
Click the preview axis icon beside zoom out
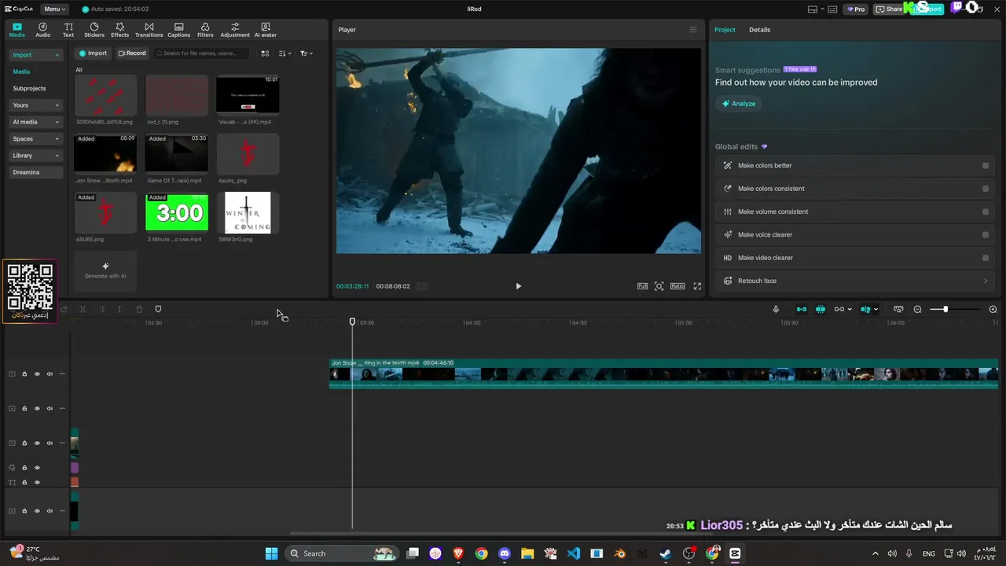898,309
